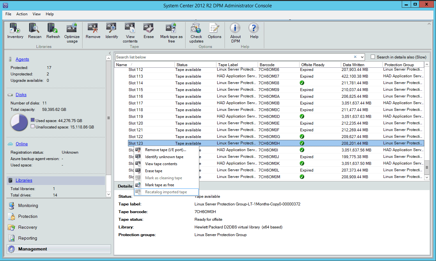Choose View tape contents from context menu
436x261 pixels.
tap(166, 164)
